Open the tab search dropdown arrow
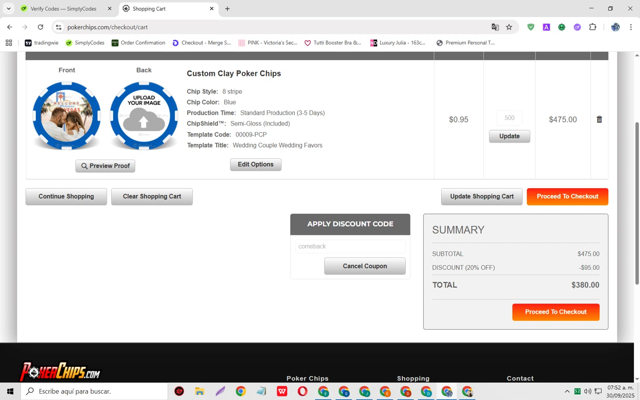This screenshot has height=400, width=640. click(x=9, y=9)
